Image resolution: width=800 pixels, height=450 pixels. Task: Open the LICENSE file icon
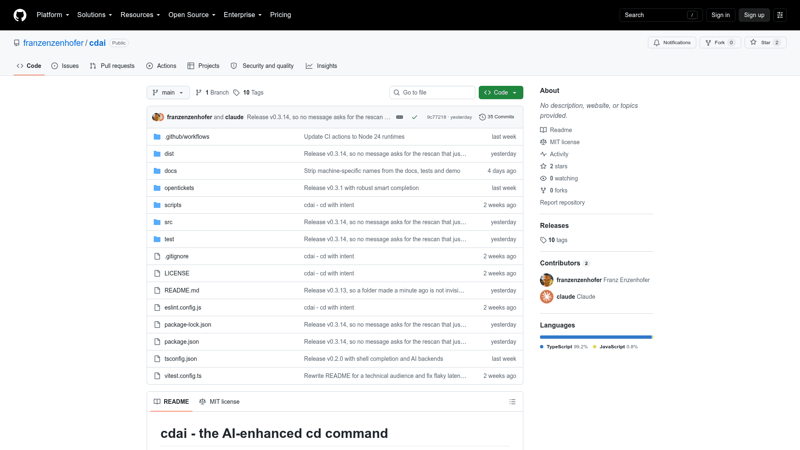coord(157,273)
